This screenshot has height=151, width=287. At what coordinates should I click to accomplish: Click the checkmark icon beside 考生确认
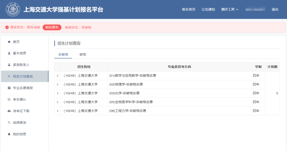[x=9, y=99]
